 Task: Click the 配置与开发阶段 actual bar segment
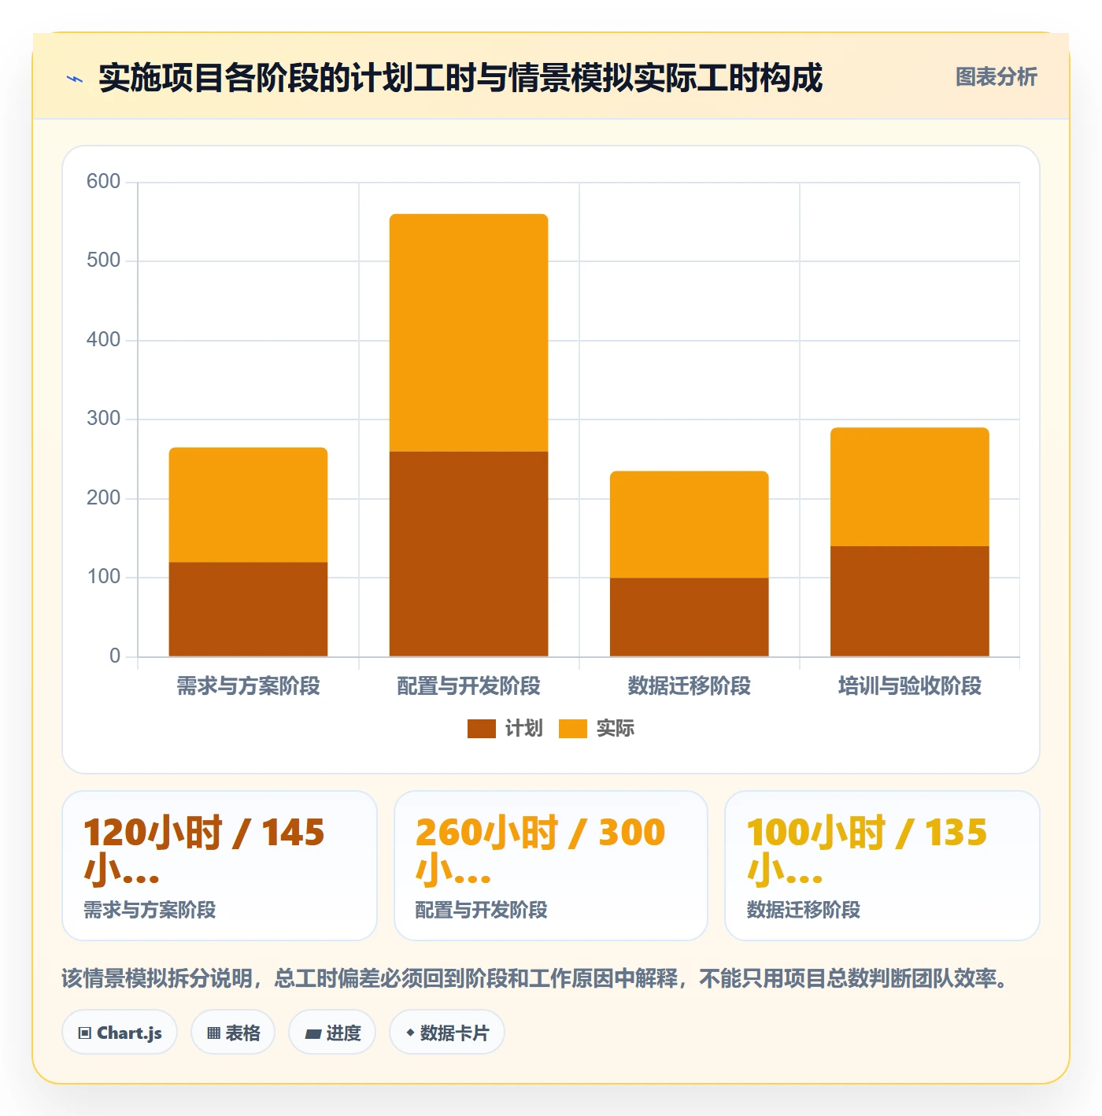(x=468, y=332)
